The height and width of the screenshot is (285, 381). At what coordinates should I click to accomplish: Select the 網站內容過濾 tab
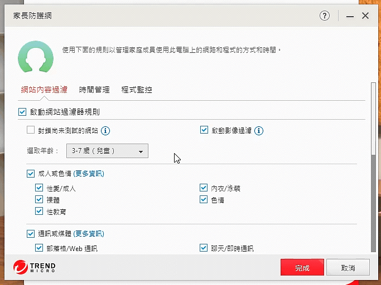44,90
